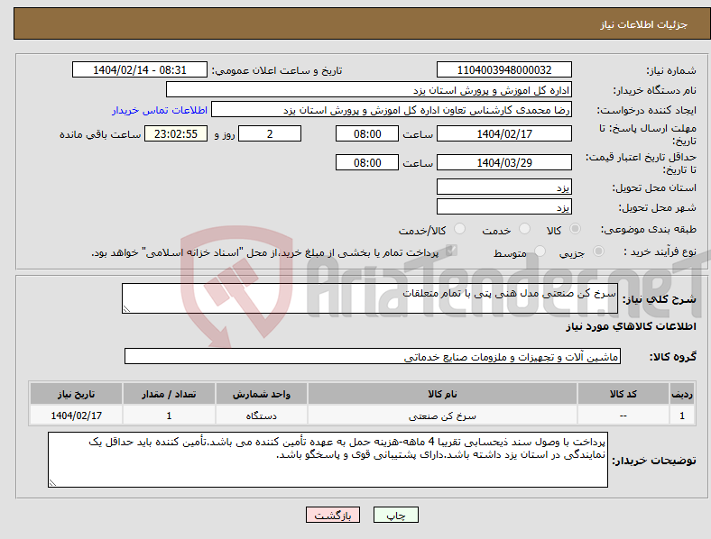This screenshot has height=539, width=711.
Task: Click the سرخ کن صنعتی table cell
Action: click(x=442, y=416)
